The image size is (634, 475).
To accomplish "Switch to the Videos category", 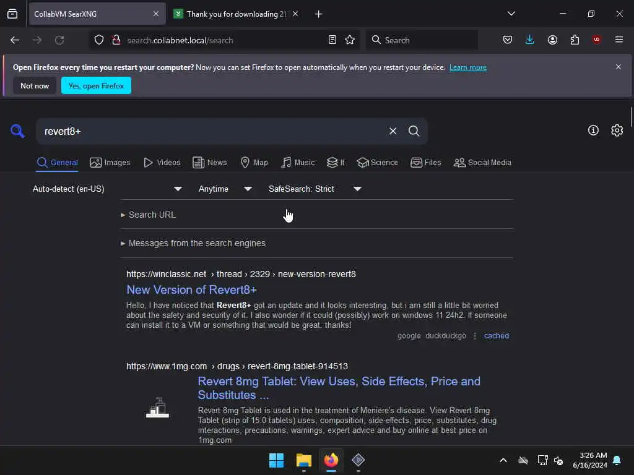I will [x=162, y=163].
